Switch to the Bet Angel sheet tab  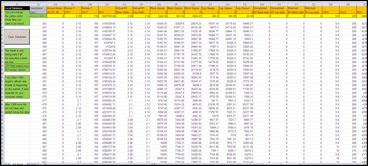pyautogui.click(x=18, y=164)
